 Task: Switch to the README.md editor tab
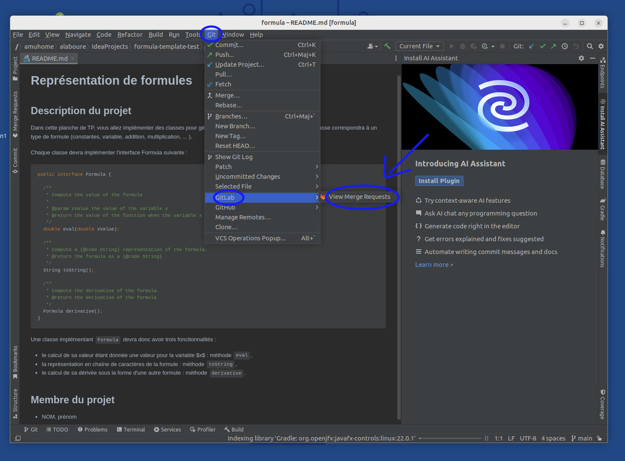click(x=50, y=59)
